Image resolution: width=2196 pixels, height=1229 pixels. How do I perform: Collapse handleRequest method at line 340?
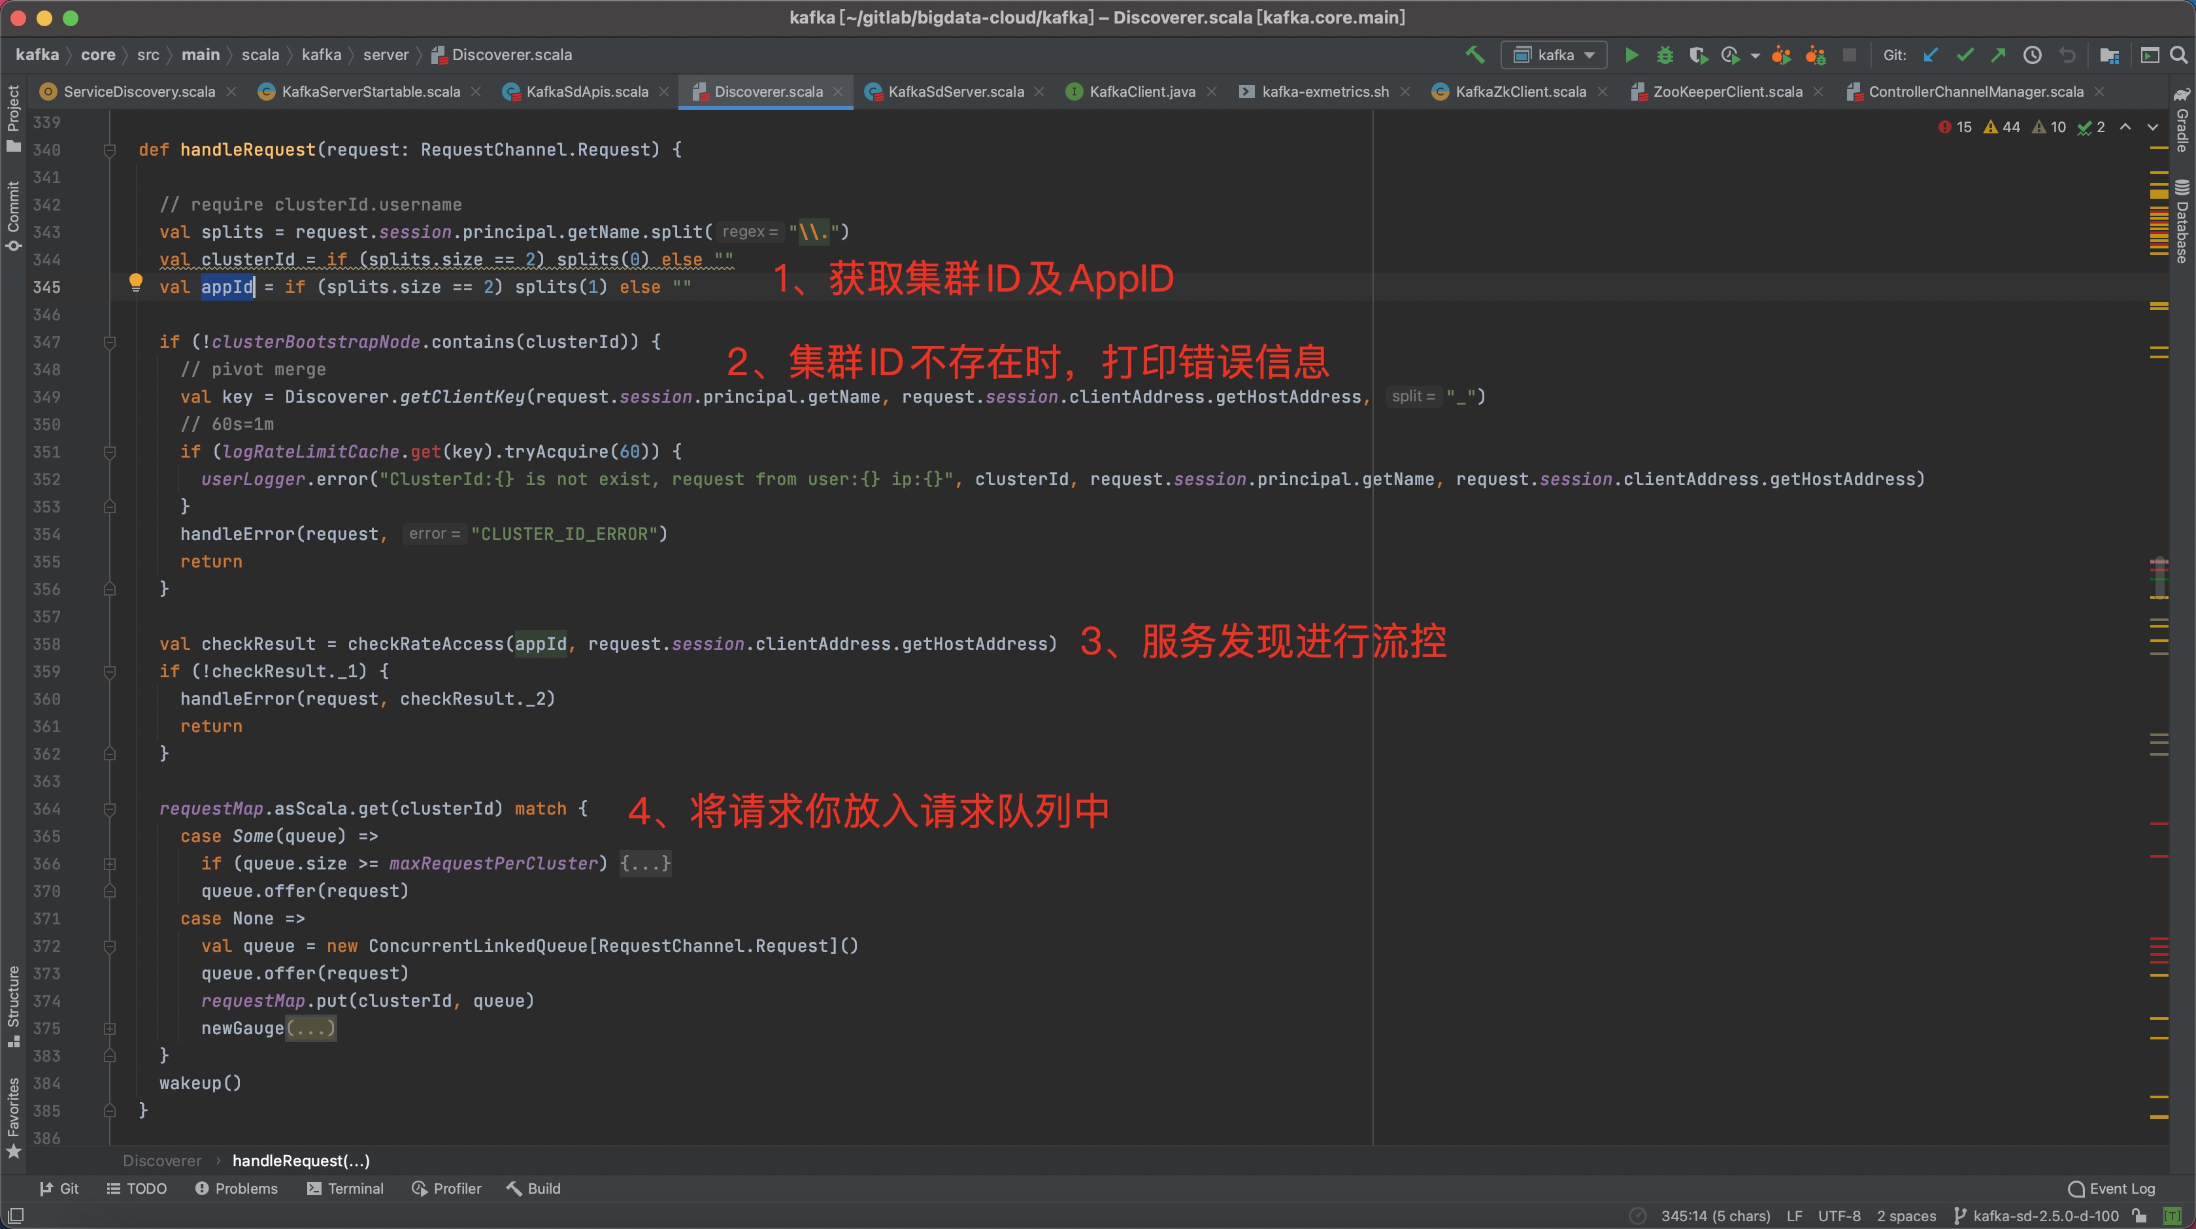110,150
